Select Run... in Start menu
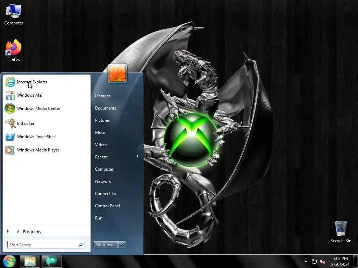The image size is (358, 268). click(100, 218)
